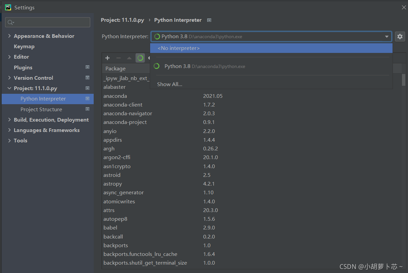This screenshot has width=408, height=273.
Task: Select the babel package row
Action: pos(252,228)
